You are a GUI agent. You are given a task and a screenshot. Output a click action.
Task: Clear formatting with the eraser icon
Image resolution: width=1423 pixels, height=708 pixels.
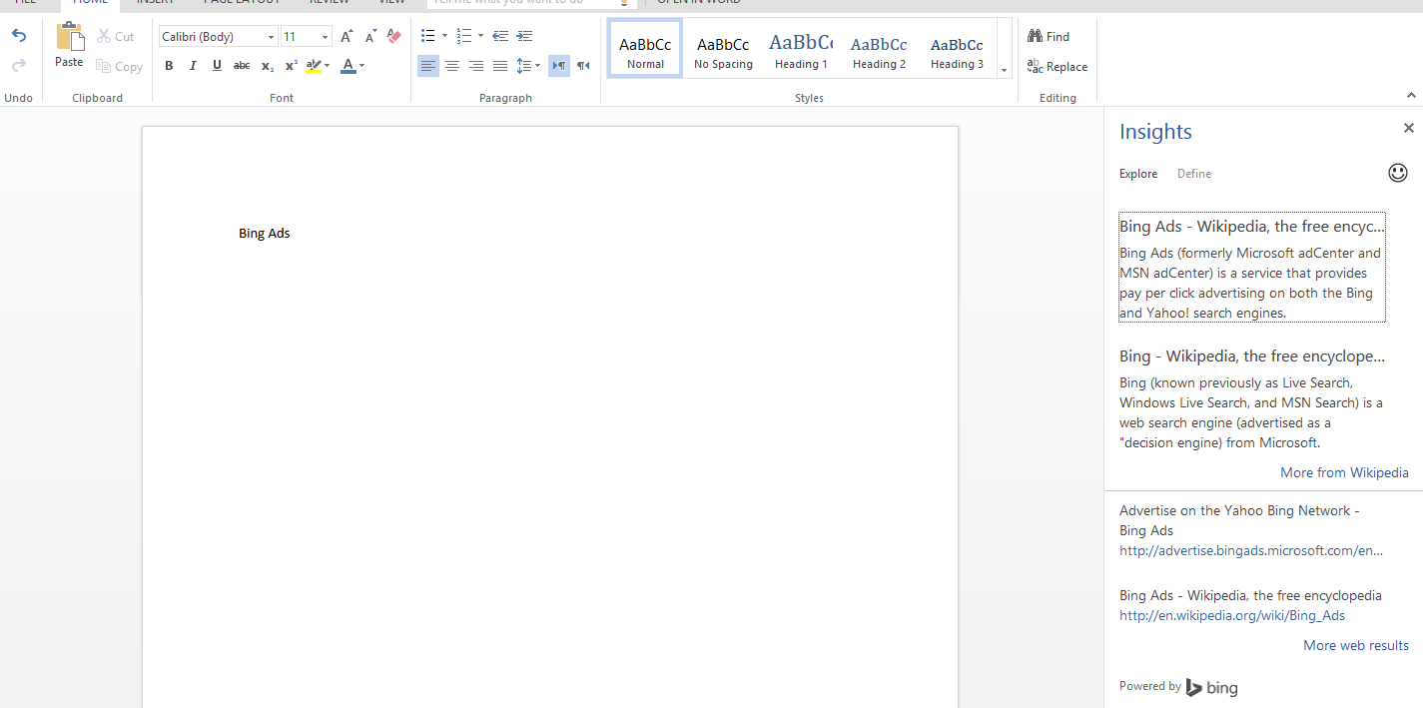pos(393,36)
